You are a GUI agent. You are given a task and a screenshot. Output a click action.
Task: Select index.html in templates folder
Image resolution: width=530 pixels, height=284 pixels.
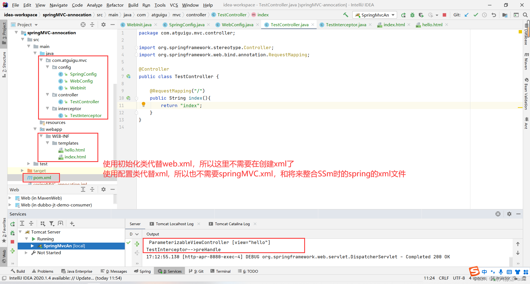pyautogui.click(x=75, y=157)
